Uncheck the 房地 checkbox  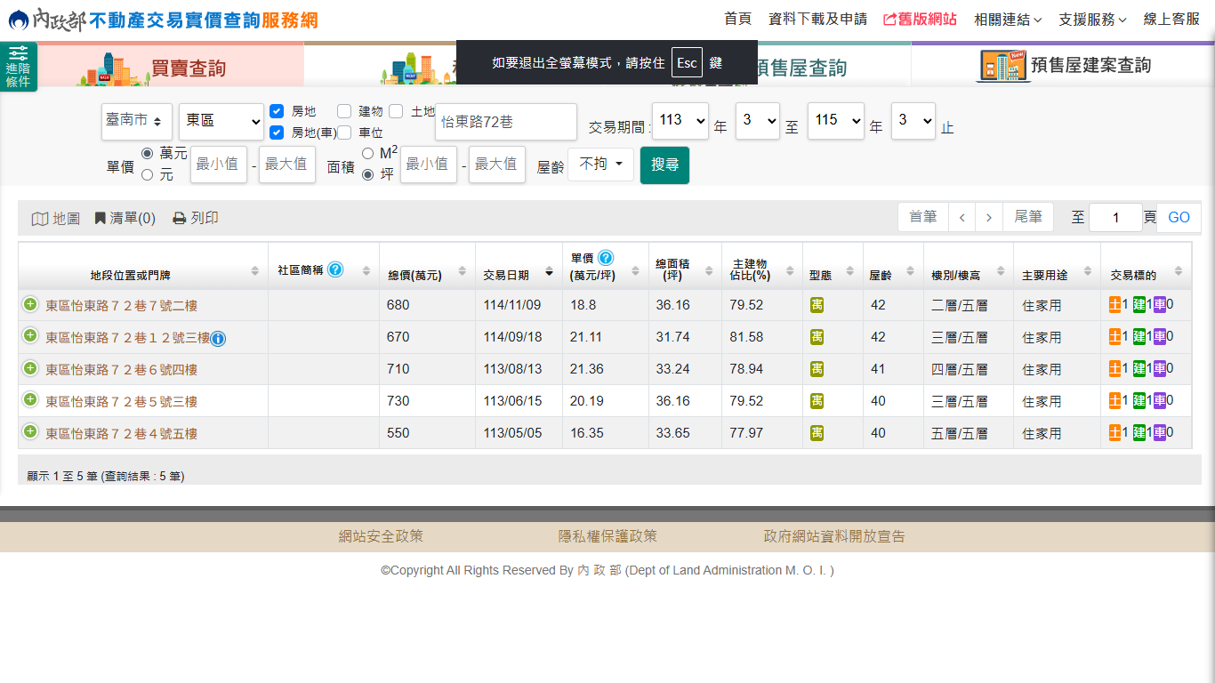point(277,111)
